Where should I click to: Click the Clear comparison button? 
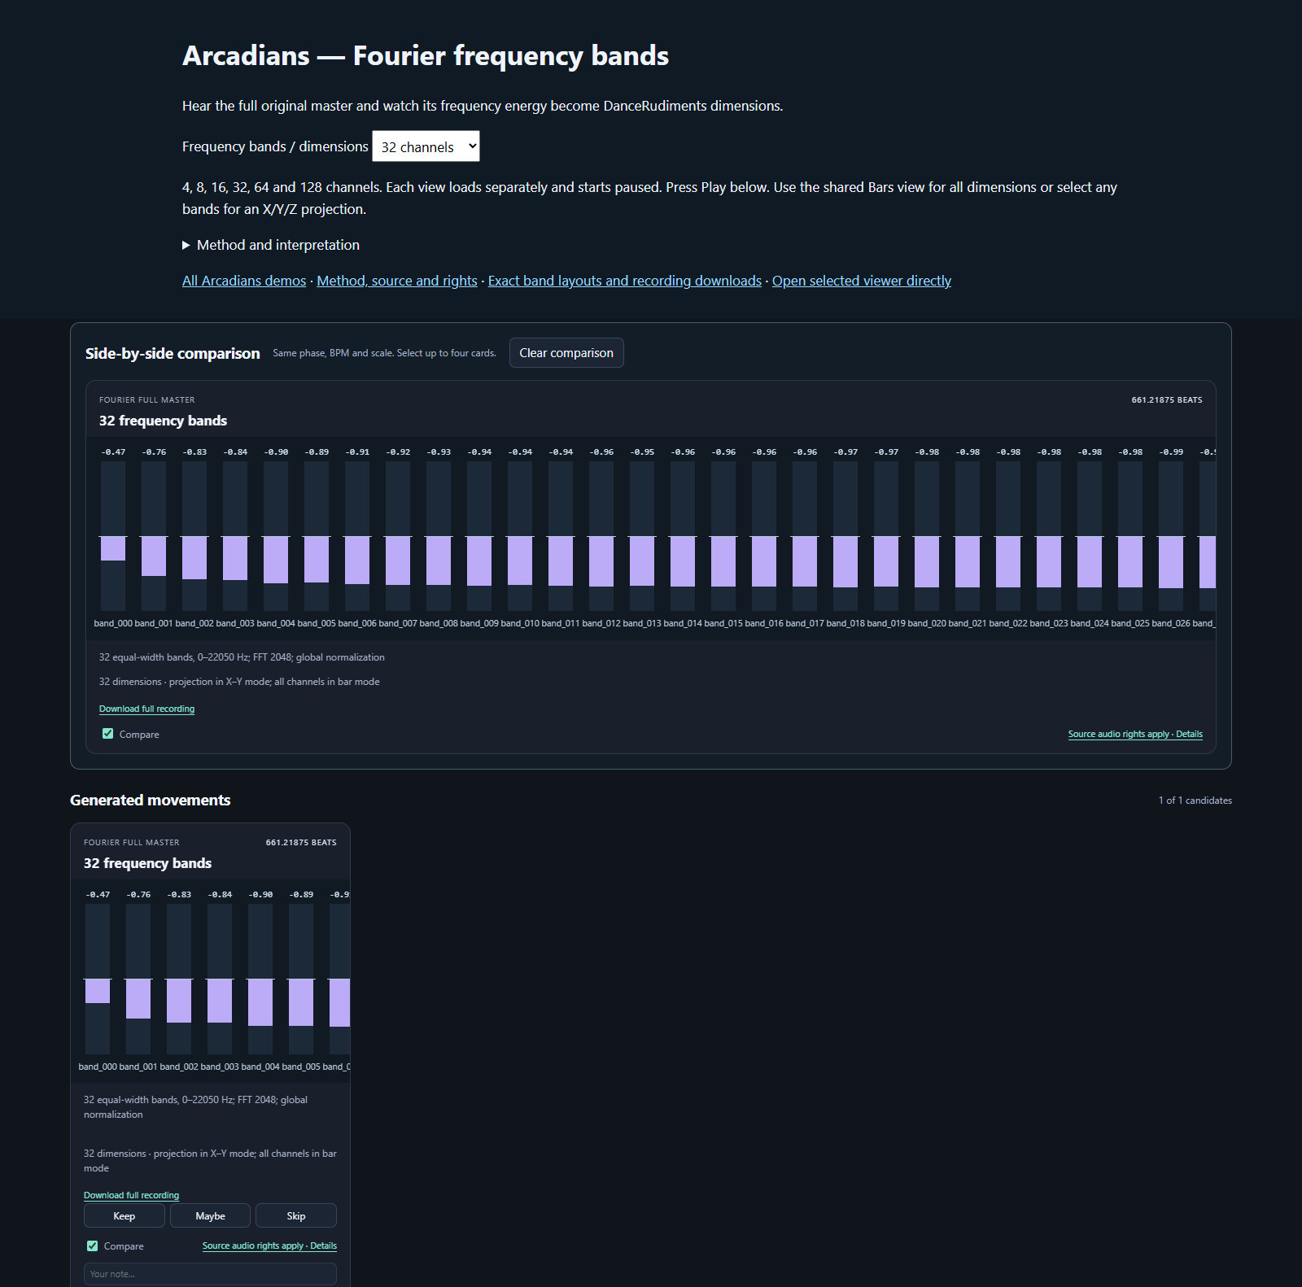[566, 353]
